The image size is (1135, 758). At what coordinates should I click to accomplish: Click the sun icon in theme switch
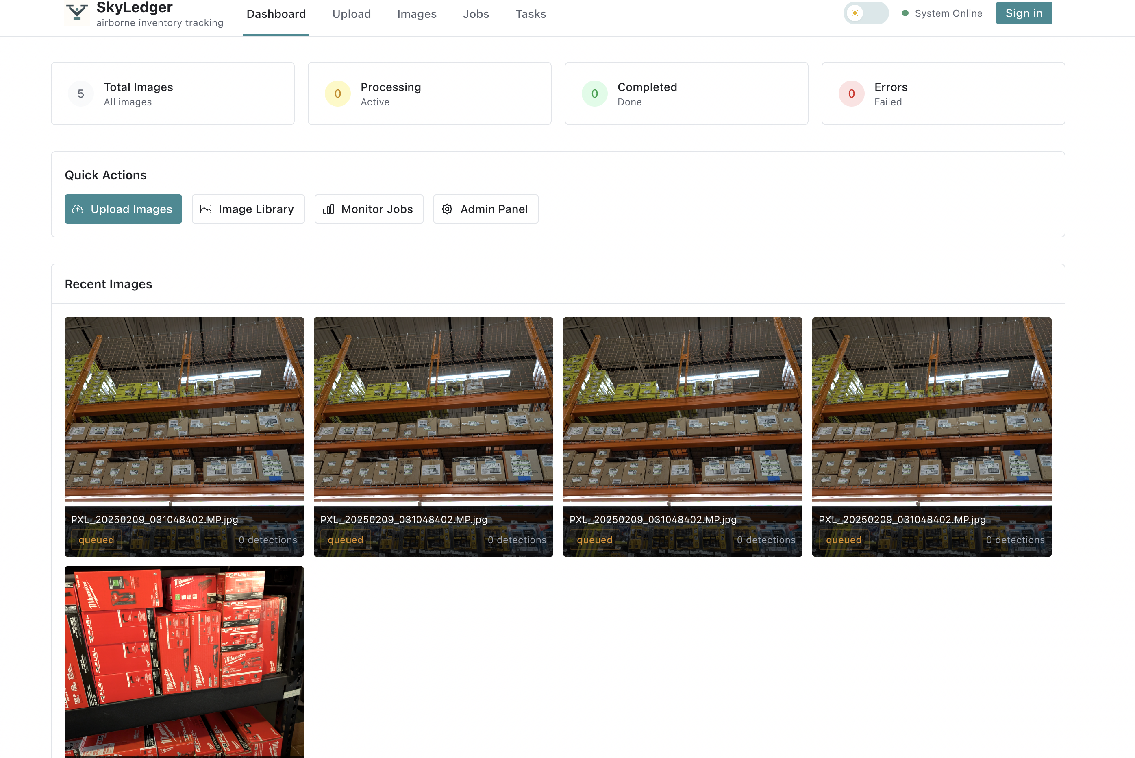(x=855, y=13)
